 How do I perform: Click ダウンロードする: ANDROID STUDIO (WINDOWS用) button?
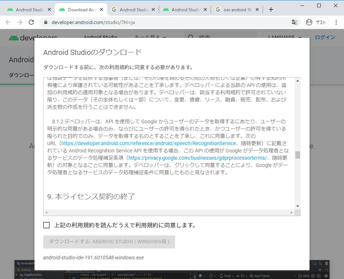point(109,242)
